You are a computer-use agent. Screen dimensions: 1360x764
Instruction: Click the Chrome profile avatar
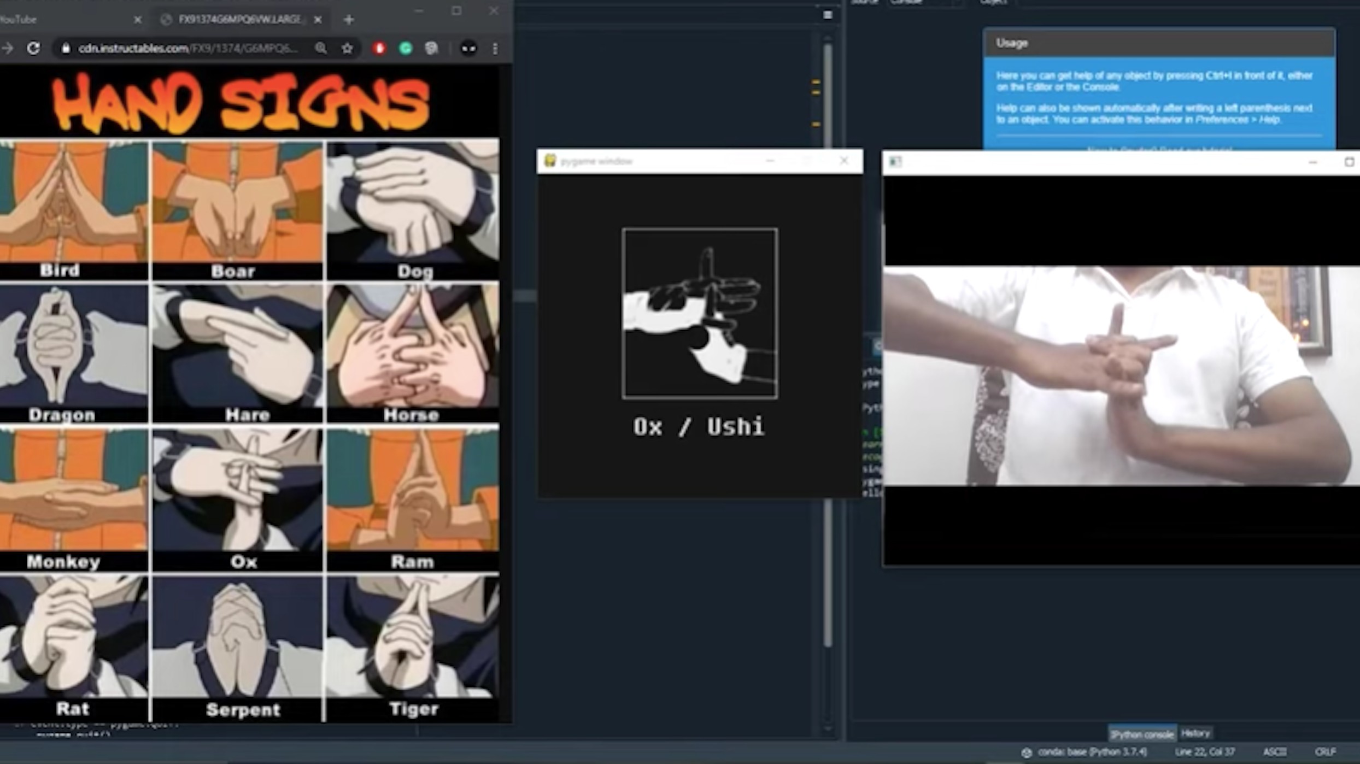pos(468,48)
